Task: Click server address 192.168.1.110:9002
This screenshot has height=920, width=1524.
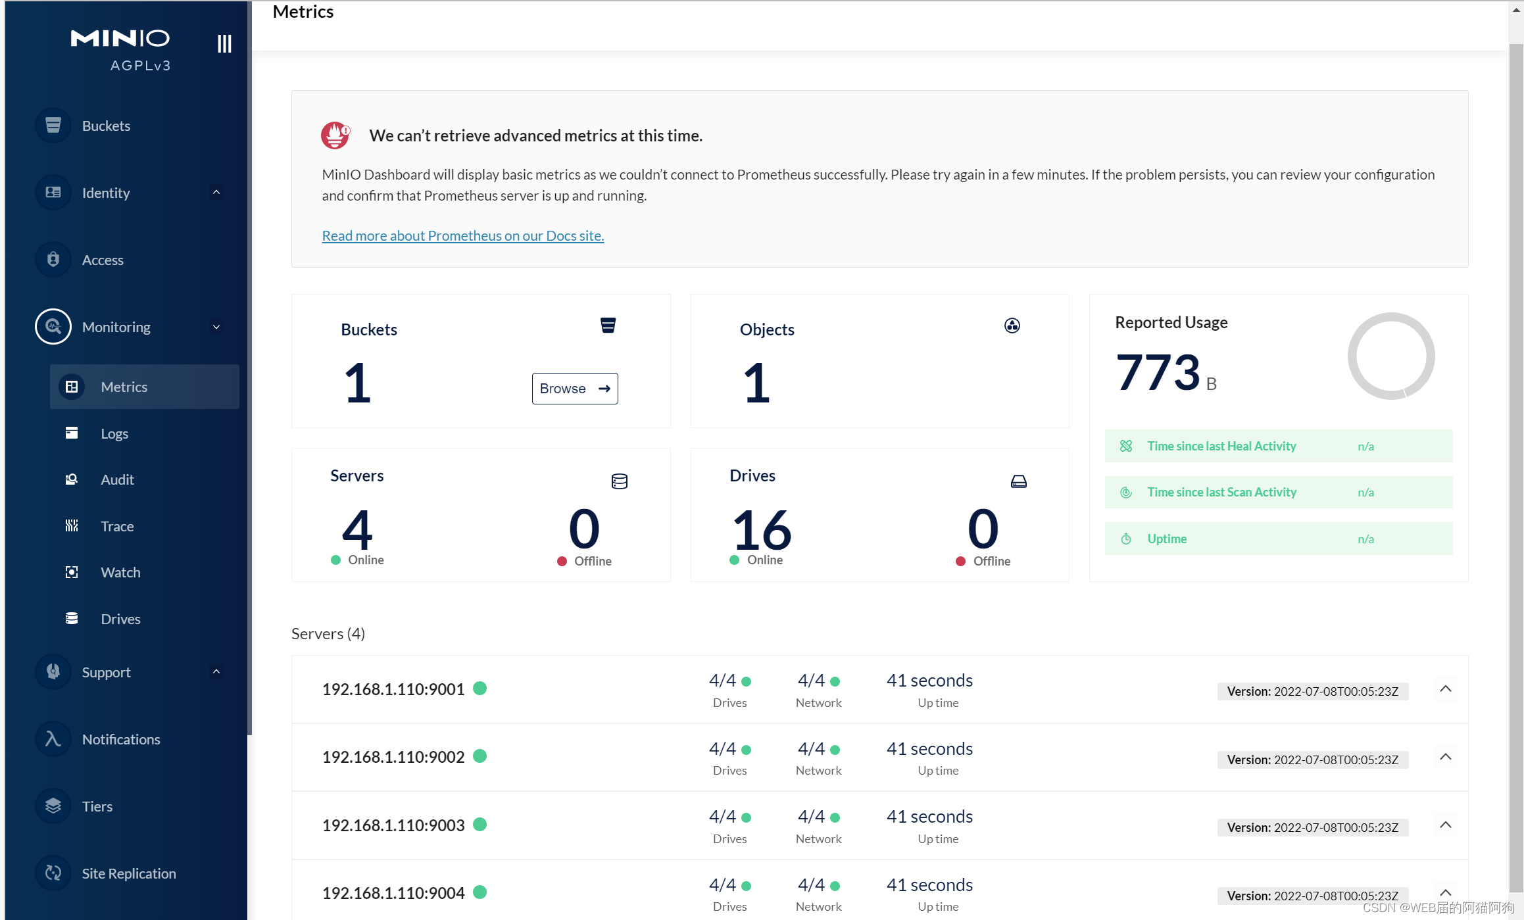Action: [x=393, y=757]
